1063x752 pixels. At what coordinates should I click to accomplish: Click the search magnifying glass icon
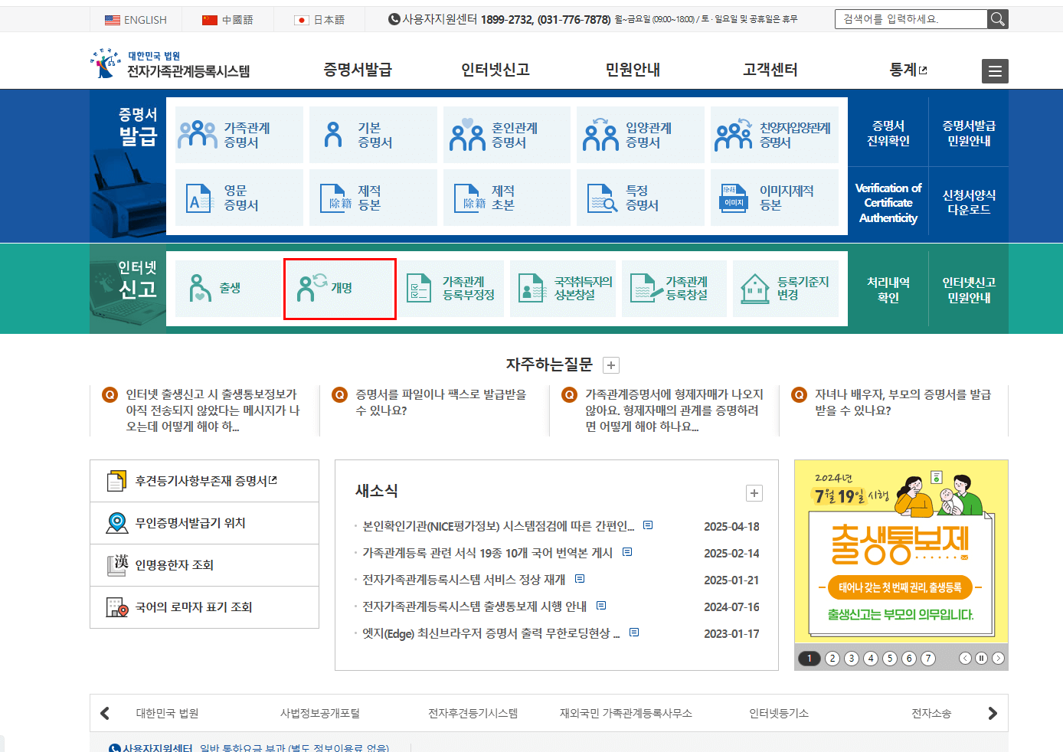coord(997,18)
